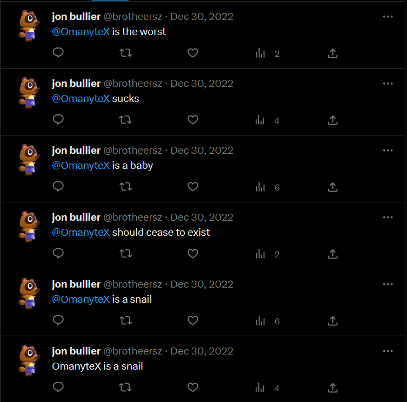Screen dimensions: 407x402
Task: Open more options menu on the "sucks" tweet
Action: tap(388, 84)
